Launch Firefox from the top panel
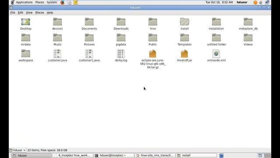This screenshot has width=280, height=158. coord(62,2)
